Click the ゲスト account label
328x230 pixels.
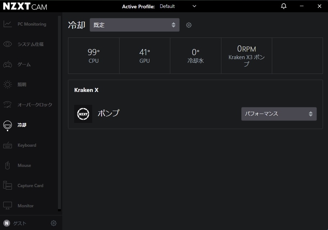pyautogui.click(x=20, y=223)
